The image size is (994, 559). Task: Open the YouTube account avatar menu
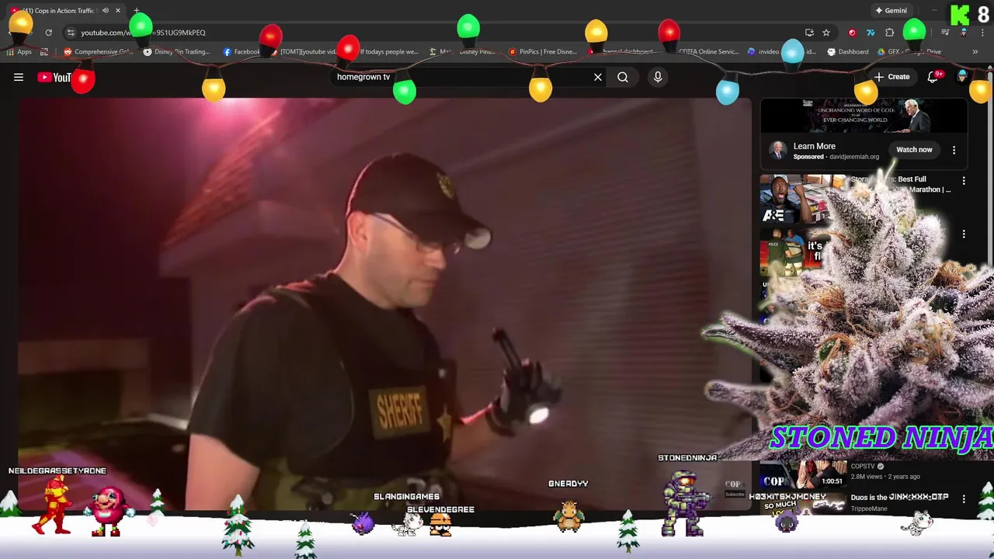963,77
